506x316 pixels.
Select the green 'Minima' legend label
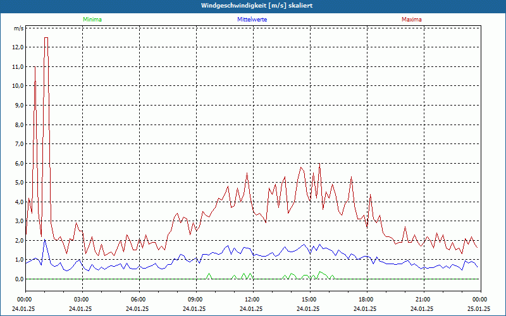(x=92, y=20)
